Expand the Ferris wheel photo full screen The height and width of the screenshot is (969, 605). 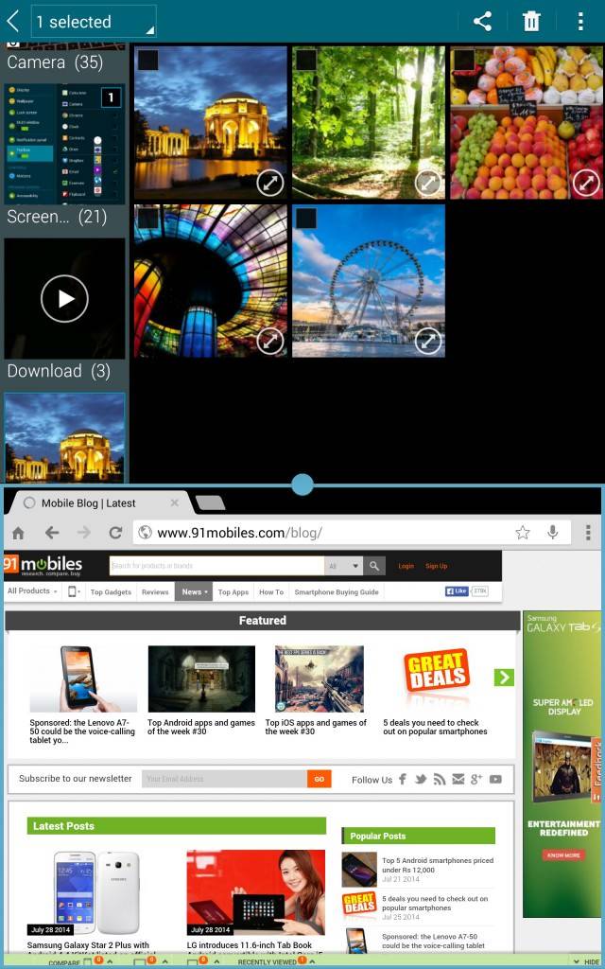tap(428, 341)
